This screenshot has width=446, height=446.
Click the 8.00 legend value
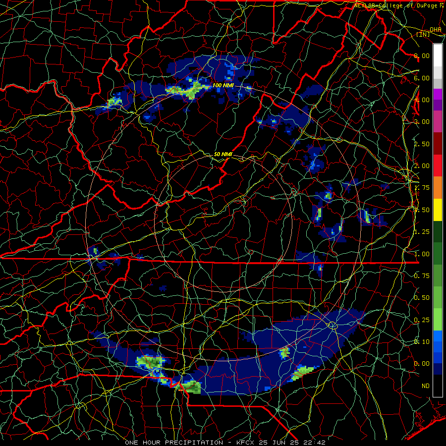tap(422, 56)
